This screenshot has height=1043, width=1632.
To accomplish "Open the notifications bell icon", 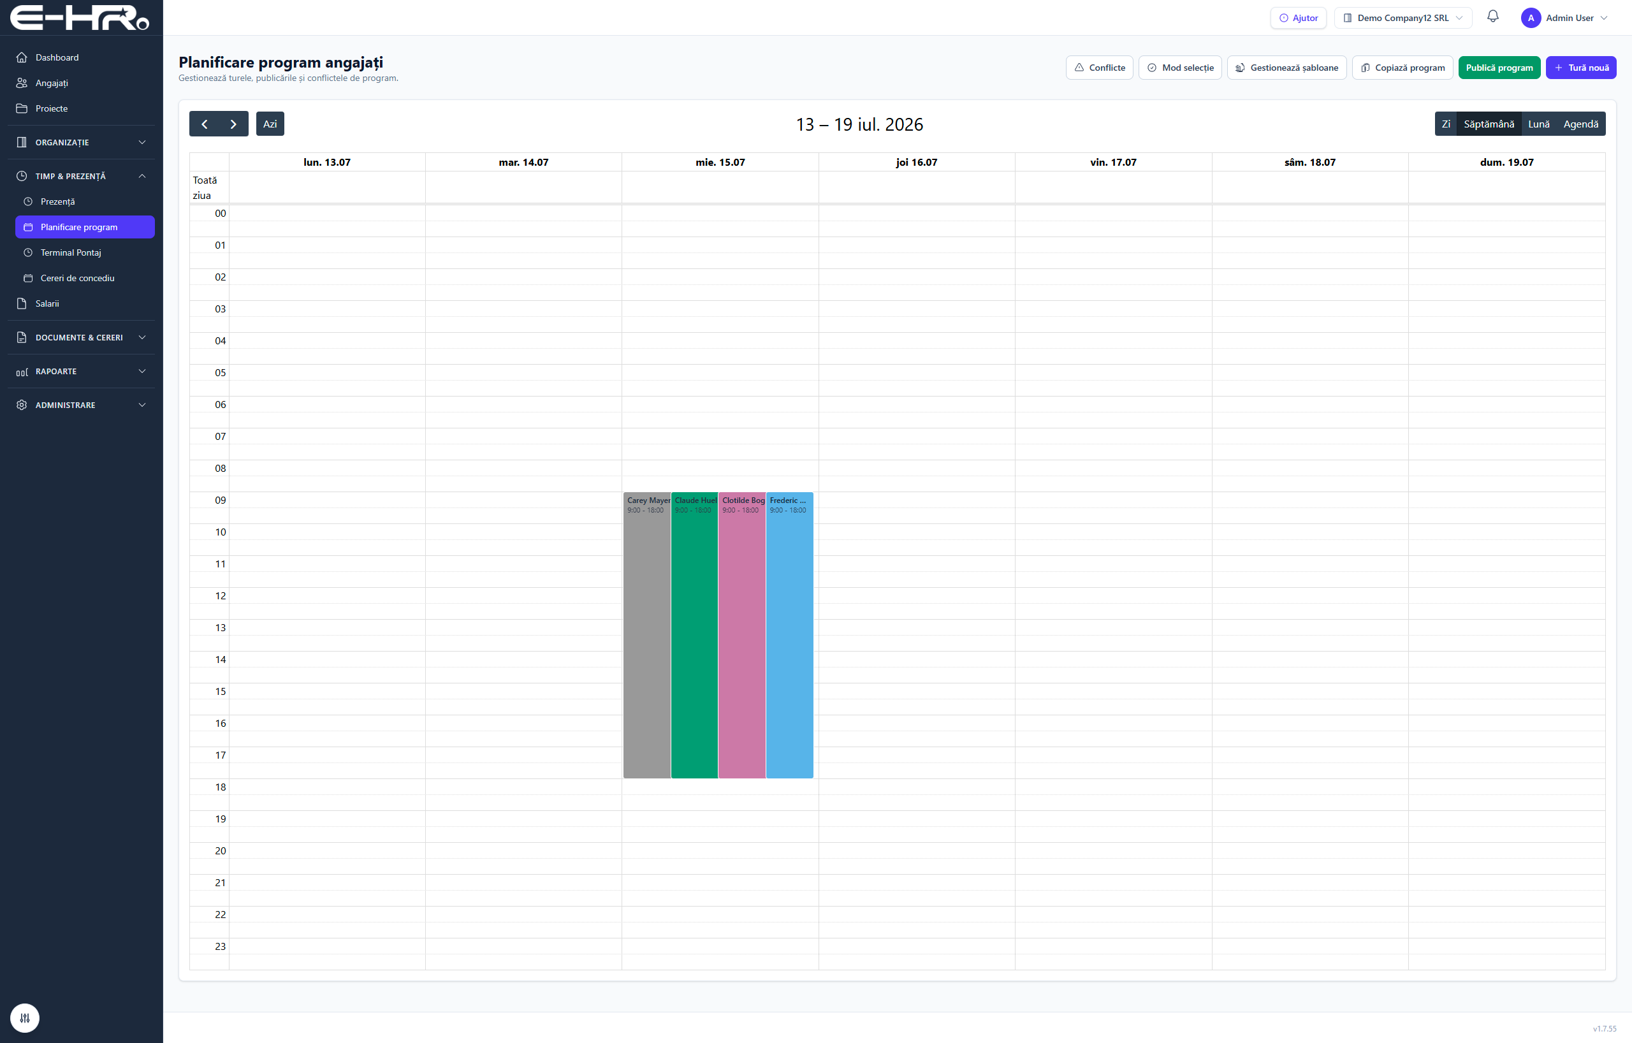I will pyautogui.click(x=1492, y=17).
